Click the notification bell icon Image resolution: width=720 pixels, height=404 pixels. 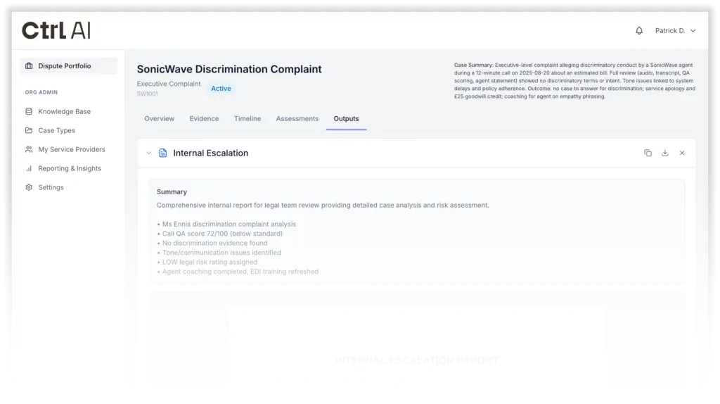point(639,31)
